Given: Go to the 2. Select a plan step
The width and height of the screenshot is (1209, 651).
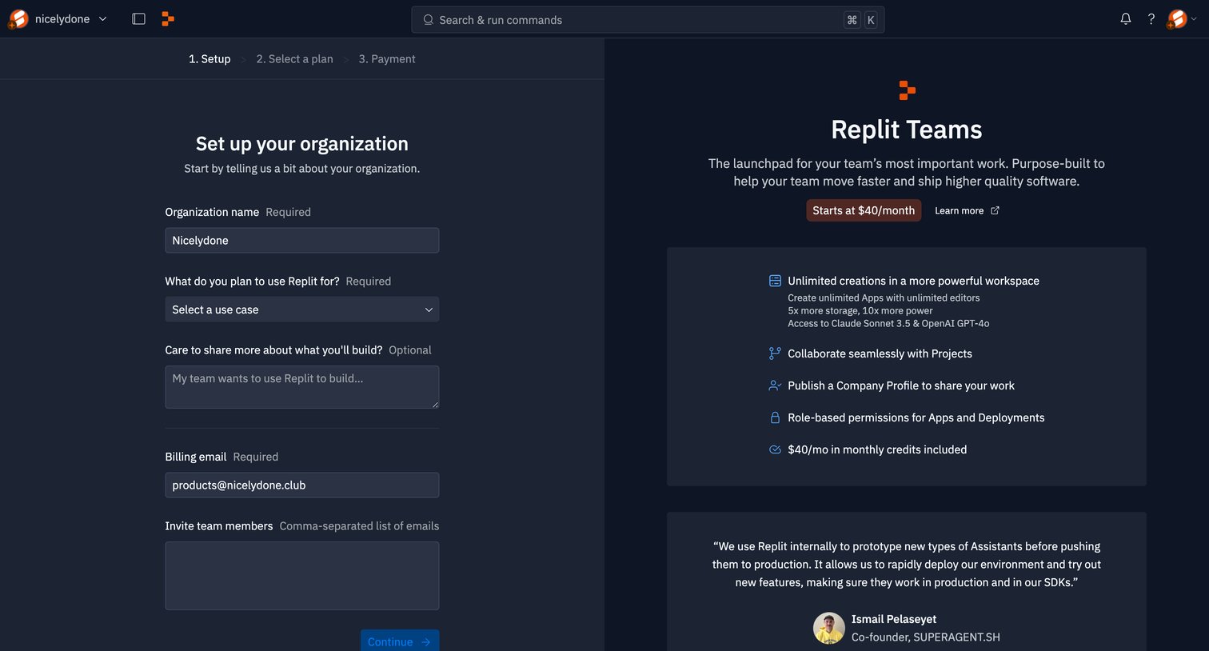Looking at the screenshot, I should coord(294,59).
